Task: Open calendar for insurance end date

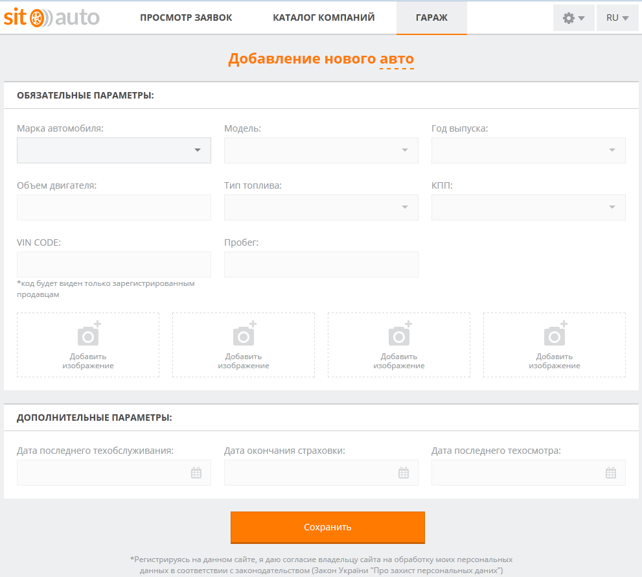Action: pyautogui.click(x=404, y=473)
